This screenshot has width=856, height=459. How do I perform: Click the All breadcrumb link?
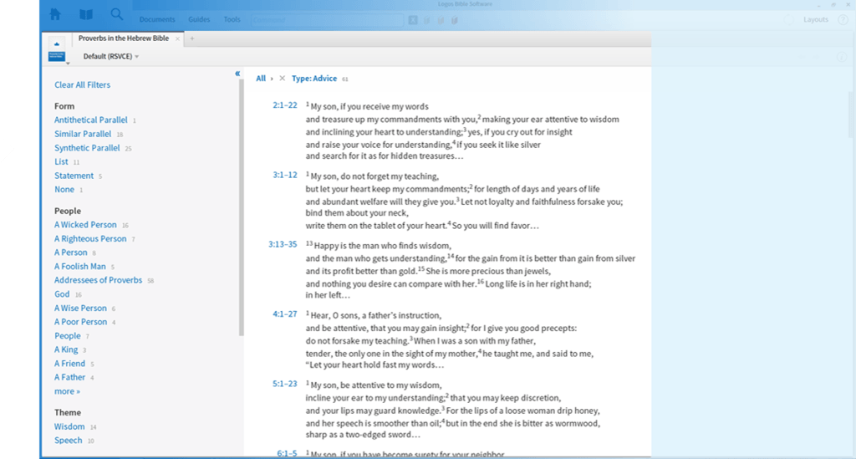point(261,78)
